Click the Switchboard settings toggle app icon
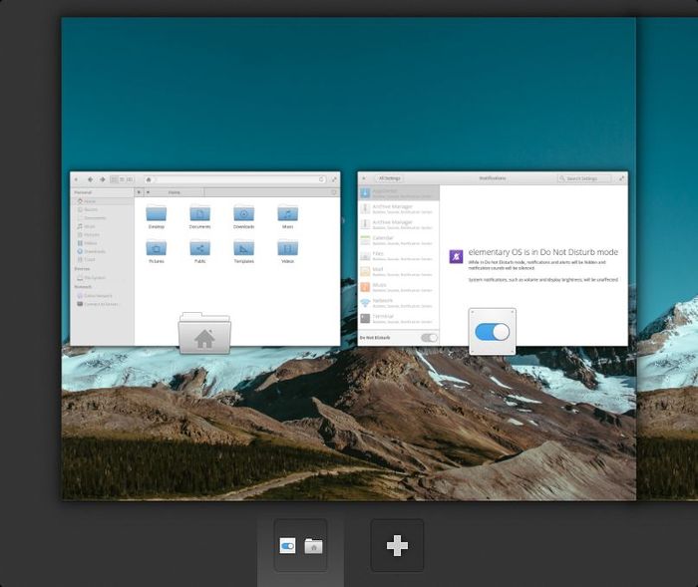 493,332
